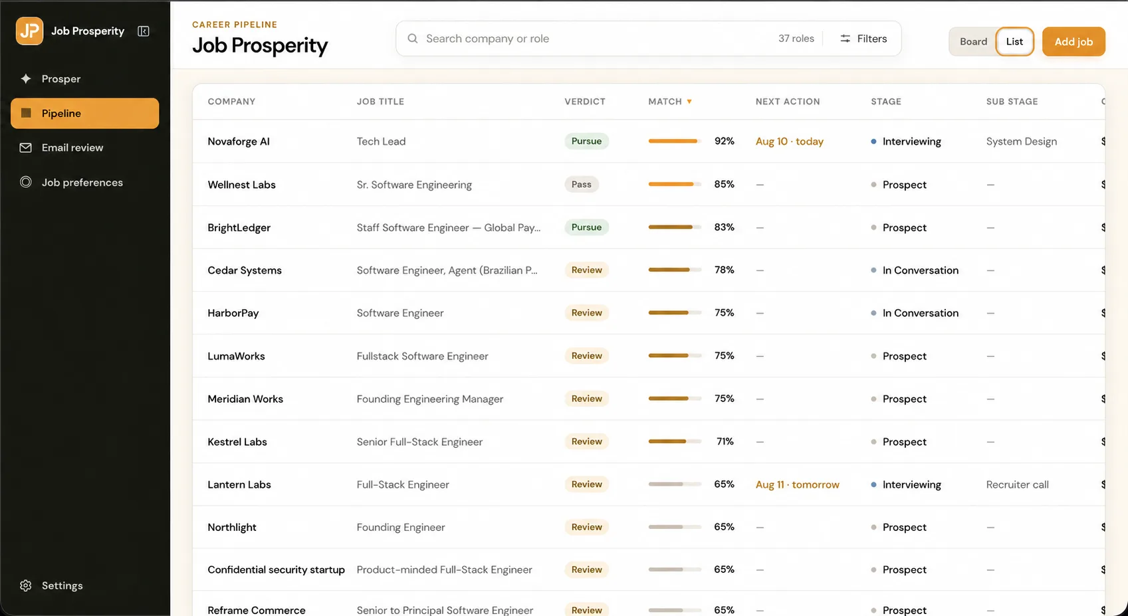
Task: Open Prosper in the sidebar
Action: 85,78
